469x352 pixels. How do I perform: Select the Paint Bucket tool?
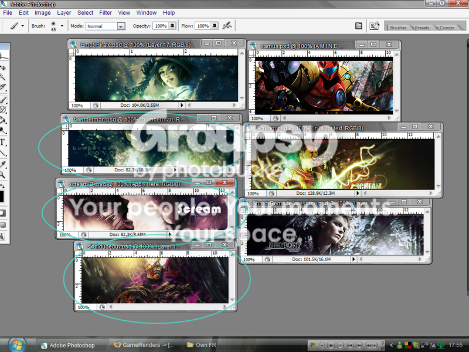[x=3, y=120]
